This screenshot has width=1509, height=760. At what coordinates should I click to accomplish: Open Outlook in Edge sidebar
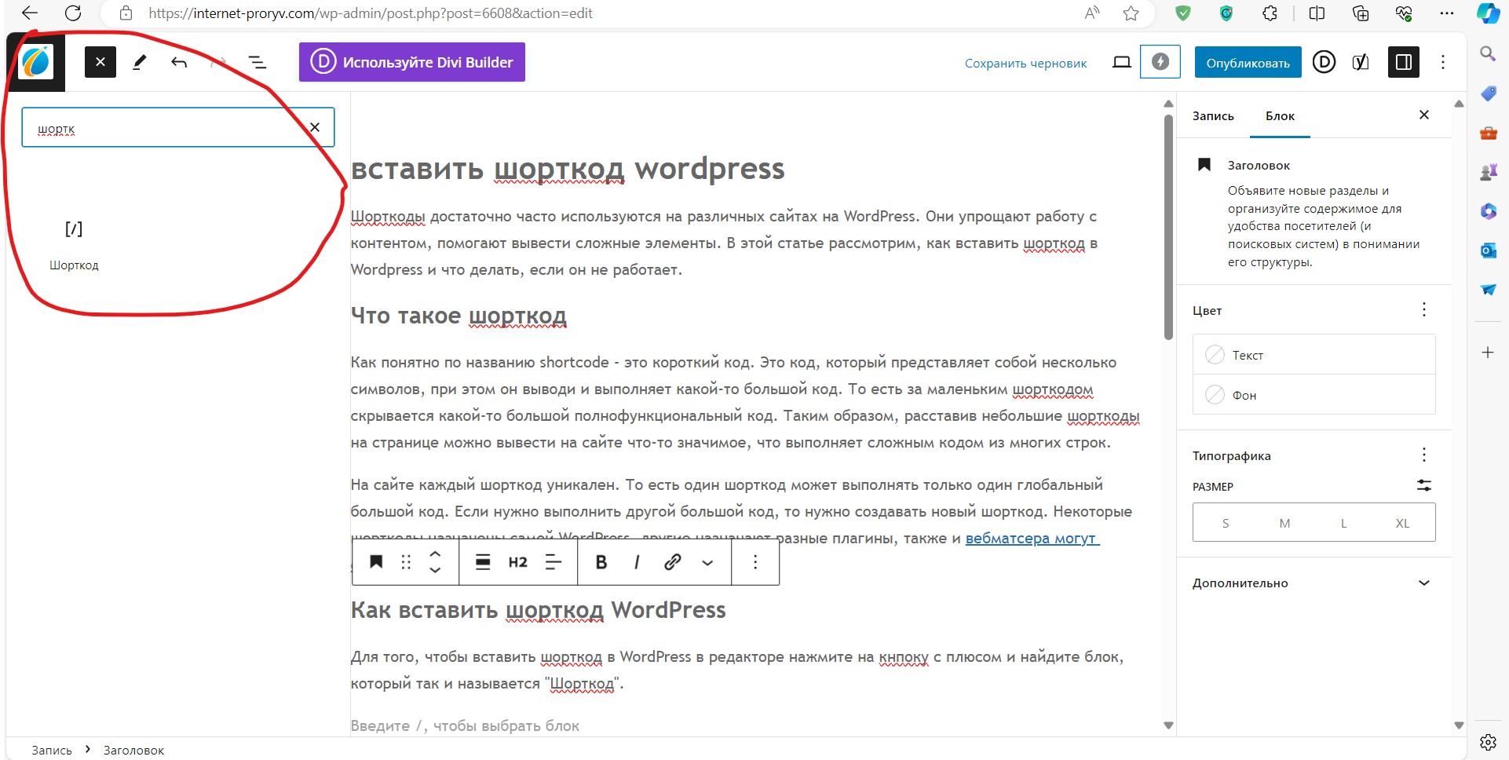pos(1488,250)
